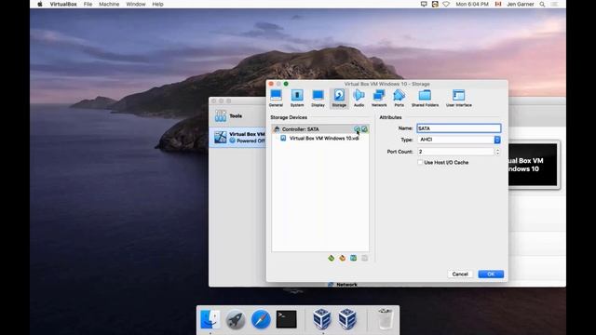
Task: Open the controller Type dropdown
Action: click(x=459, y=140)
